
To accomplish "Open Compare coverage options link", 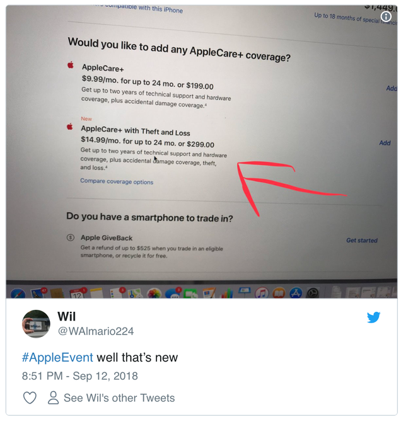I will pyautogui.click(x=117, y=181).
